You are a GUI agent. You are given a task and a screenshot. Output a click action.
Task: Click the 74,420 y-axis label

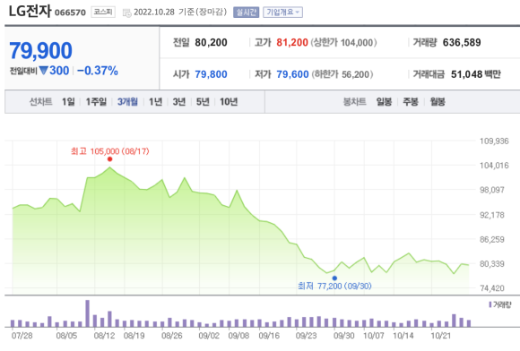[492, 288]
